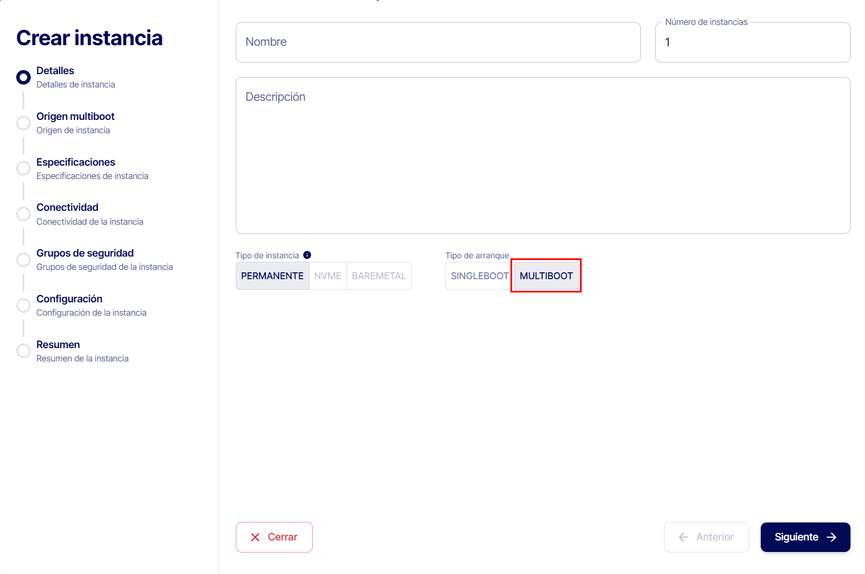The height and width of the screenshot is (574, 865).
Task: Go to the Especificaciones step label
Action: [76, 162]
